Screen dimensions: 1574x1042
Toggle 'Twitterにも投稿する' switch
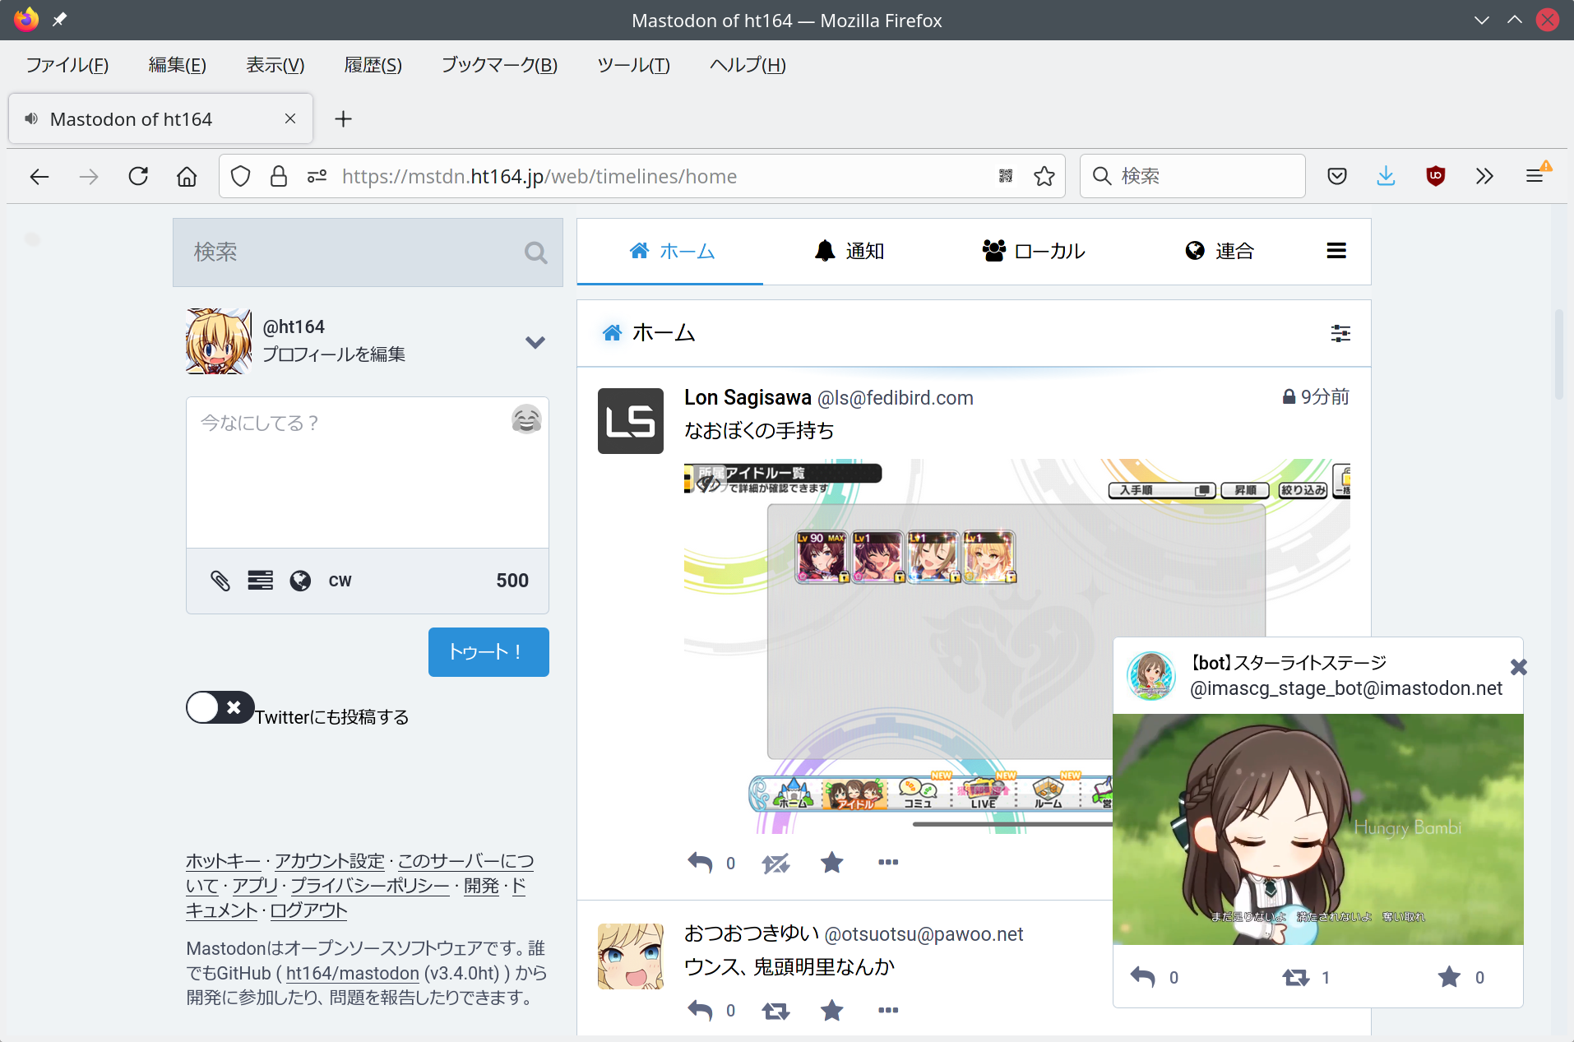coord(220,707)
